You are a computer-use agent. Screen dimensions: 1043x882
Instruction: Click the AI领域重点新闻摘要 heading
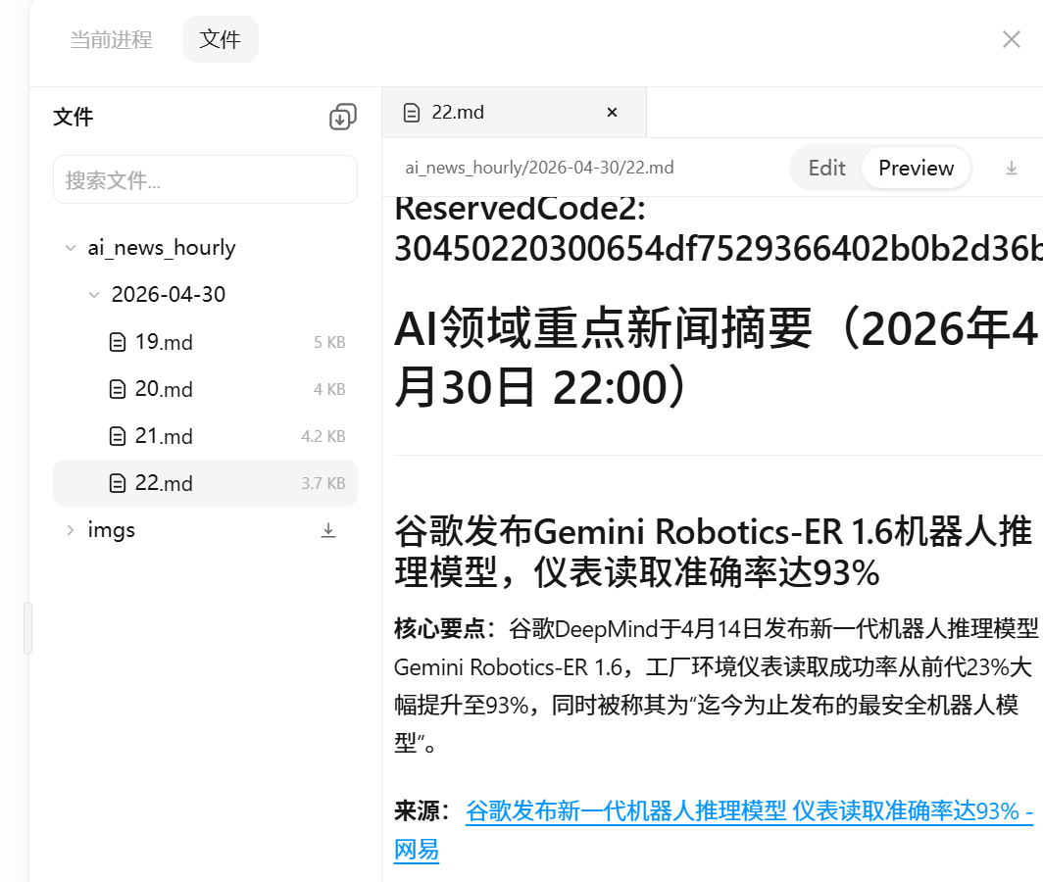(716, 357)
